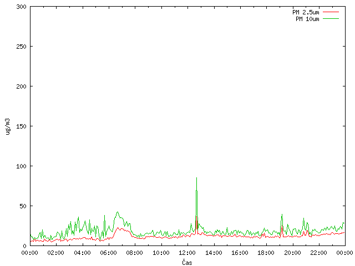Click the 14:00 time label

click(x=214, y=253)
